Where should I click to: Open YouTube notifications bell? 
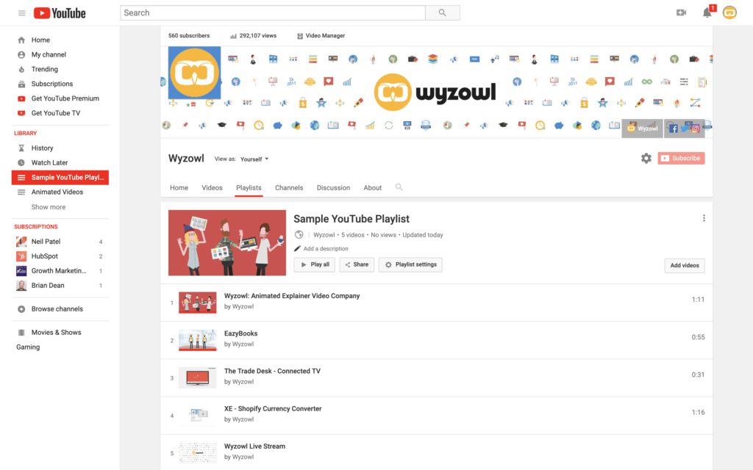pyautogui.click(x=706, y=13)
